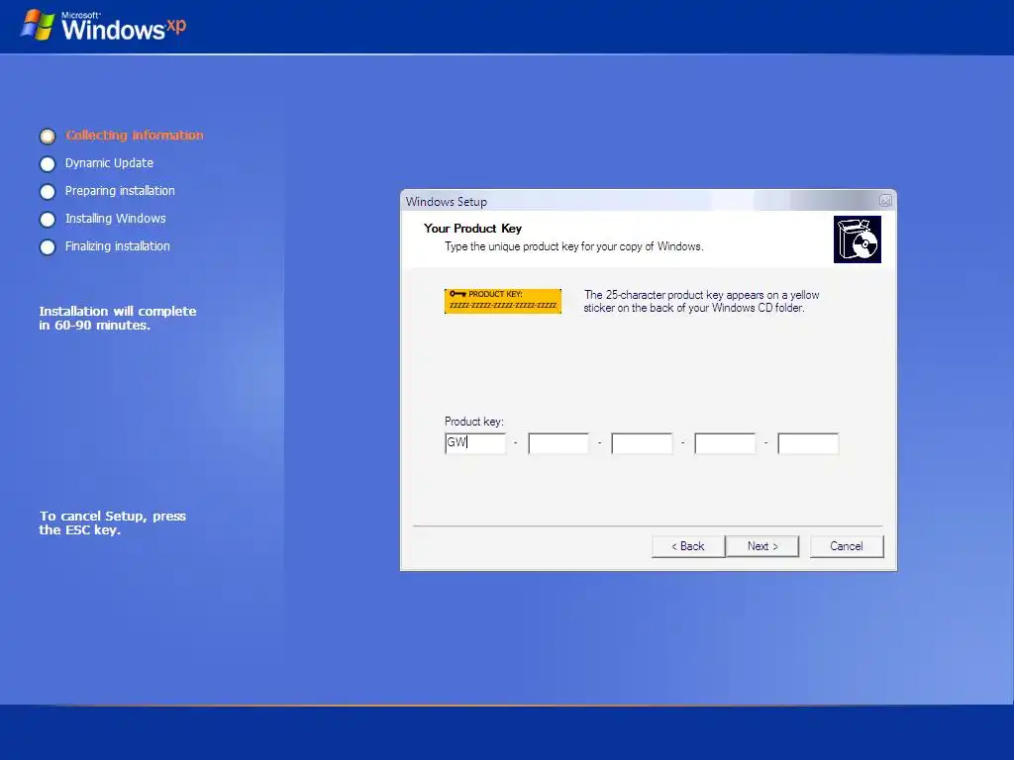
Task: Click the Dynamic Update step bullet
Action: [x=48, y=164]
